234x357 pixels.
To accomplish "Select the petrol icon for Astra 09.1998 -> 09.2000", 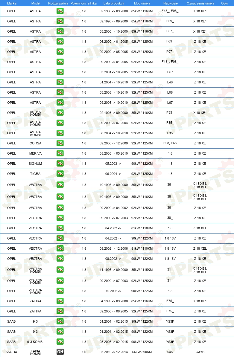I will pyautogui.click(x=60, y=21).
